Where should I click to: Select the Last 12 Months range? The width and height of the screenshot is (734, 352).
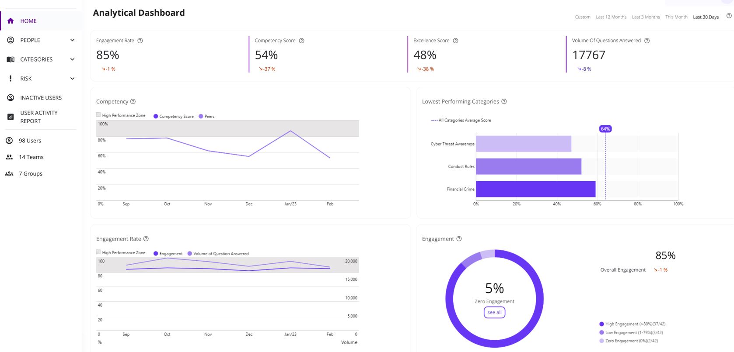[611, 17]
